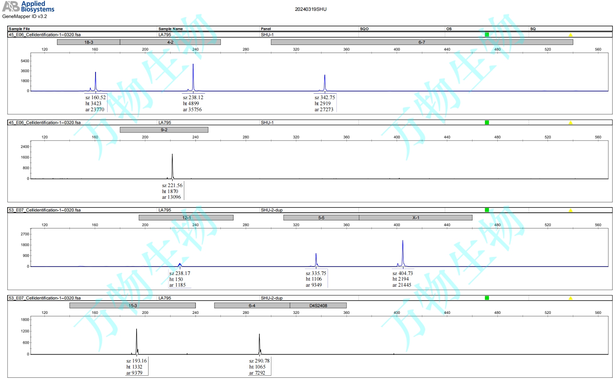Select the X-1 marker bar
615x383 pixels.
(415, 218)
